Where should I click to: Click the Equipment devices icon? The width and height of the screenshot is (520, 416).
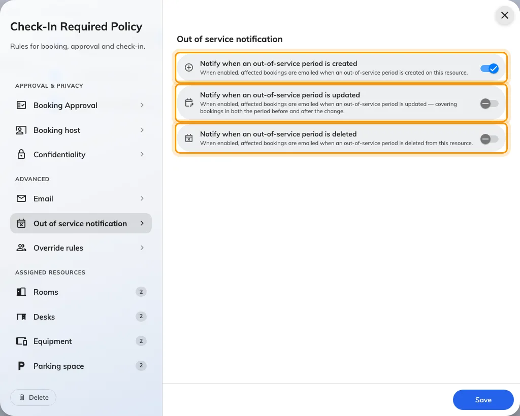click(x=21, y=341)
